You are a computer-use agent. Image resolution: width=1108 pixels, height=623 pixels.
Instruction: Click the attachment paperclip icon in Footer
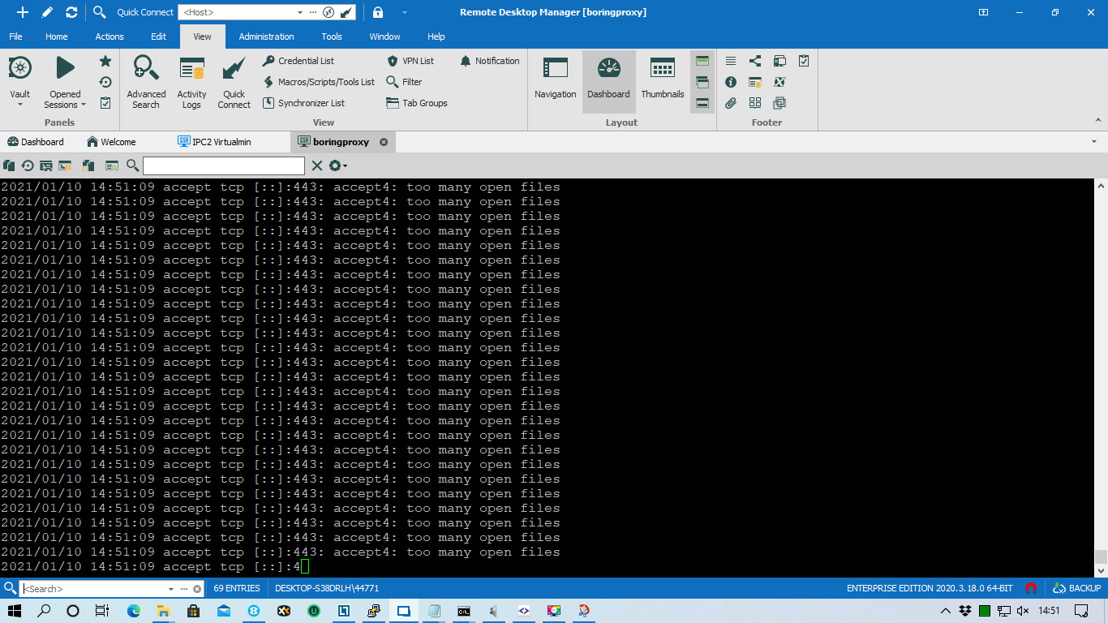coord(729,103)
